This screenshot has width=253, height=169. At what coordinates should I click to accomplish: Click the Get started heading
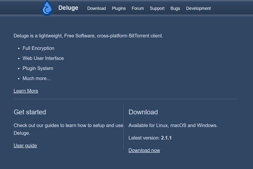pyautogui.click(x=30, y=112)
